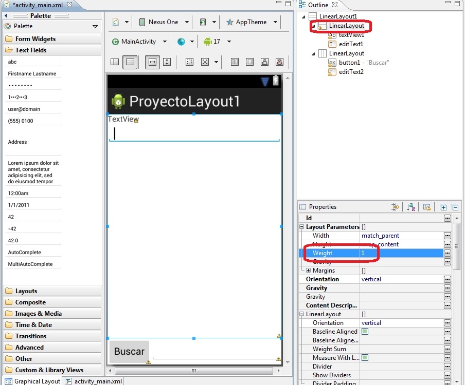465x385 pixels.
Task: Collapse the Layout Parameters property group
Action: (301, 227)
